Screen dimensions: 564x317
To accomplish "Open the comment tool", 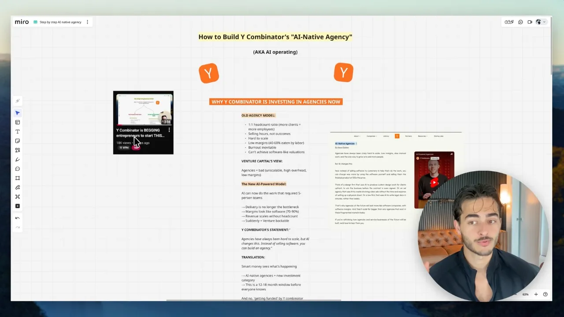I will click(x=17, y=169).
